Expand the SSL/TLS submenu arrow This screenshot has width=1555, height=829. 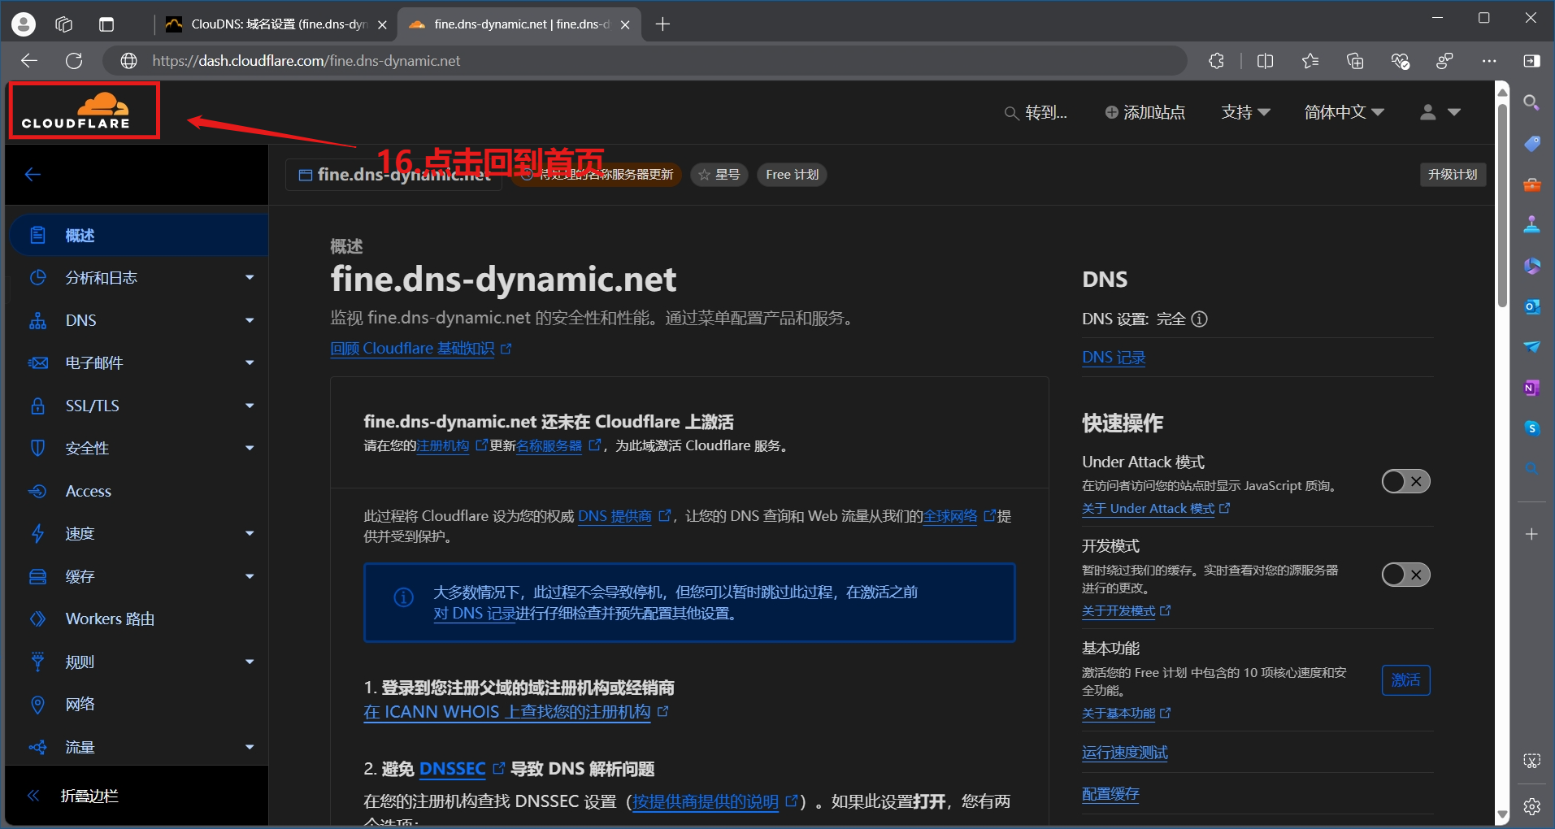(x=250, y=406)
